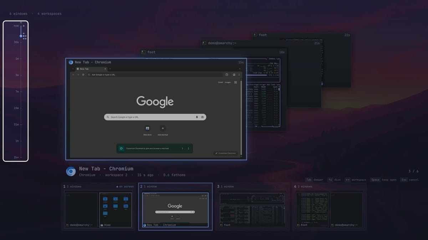Click the teal icon on the Customize Chromium banner
The image size is (428, 240).
[121, 148]
